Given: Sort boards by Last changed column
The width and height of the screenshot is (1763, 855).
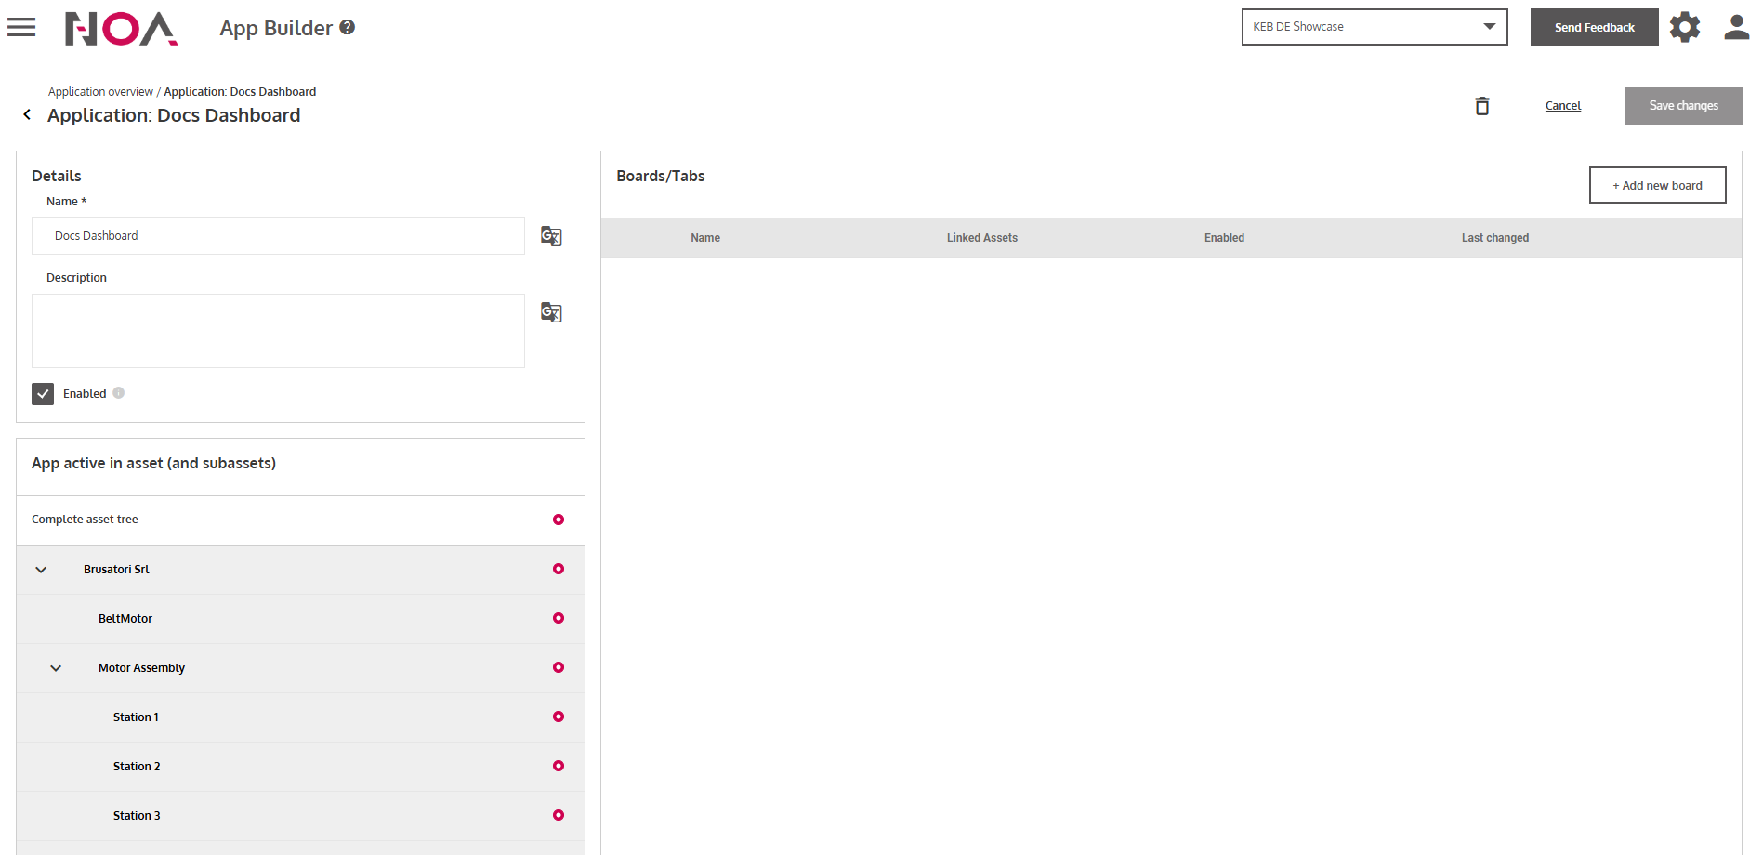Looking at the screenshot, I should 1494,238.
